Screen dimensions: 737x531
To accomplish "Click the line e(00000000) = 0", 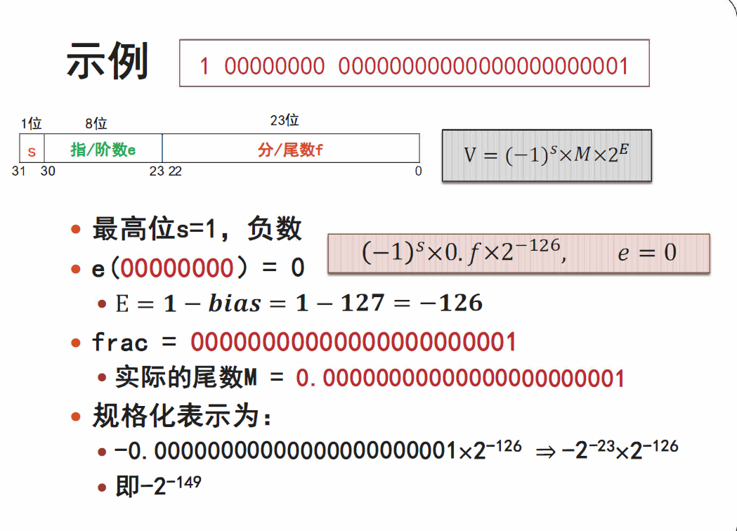I will click(x=198, y=268).
